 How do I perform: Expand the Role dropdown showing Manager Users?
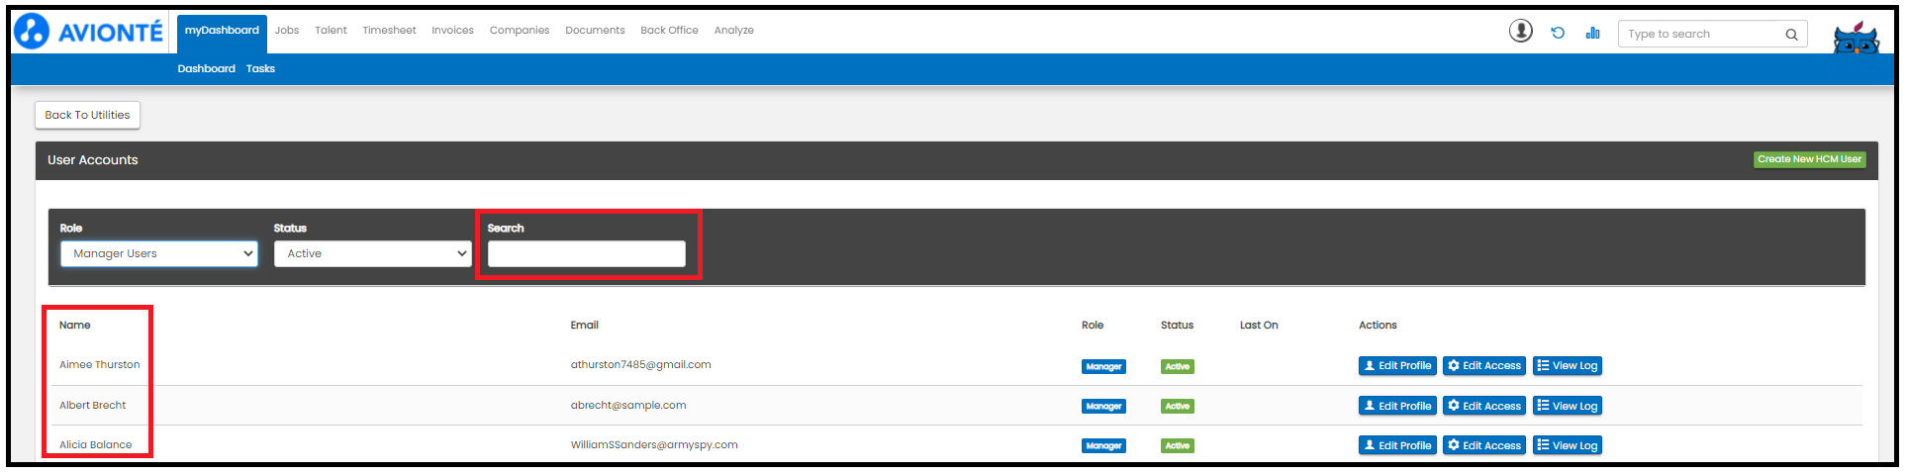159,254
